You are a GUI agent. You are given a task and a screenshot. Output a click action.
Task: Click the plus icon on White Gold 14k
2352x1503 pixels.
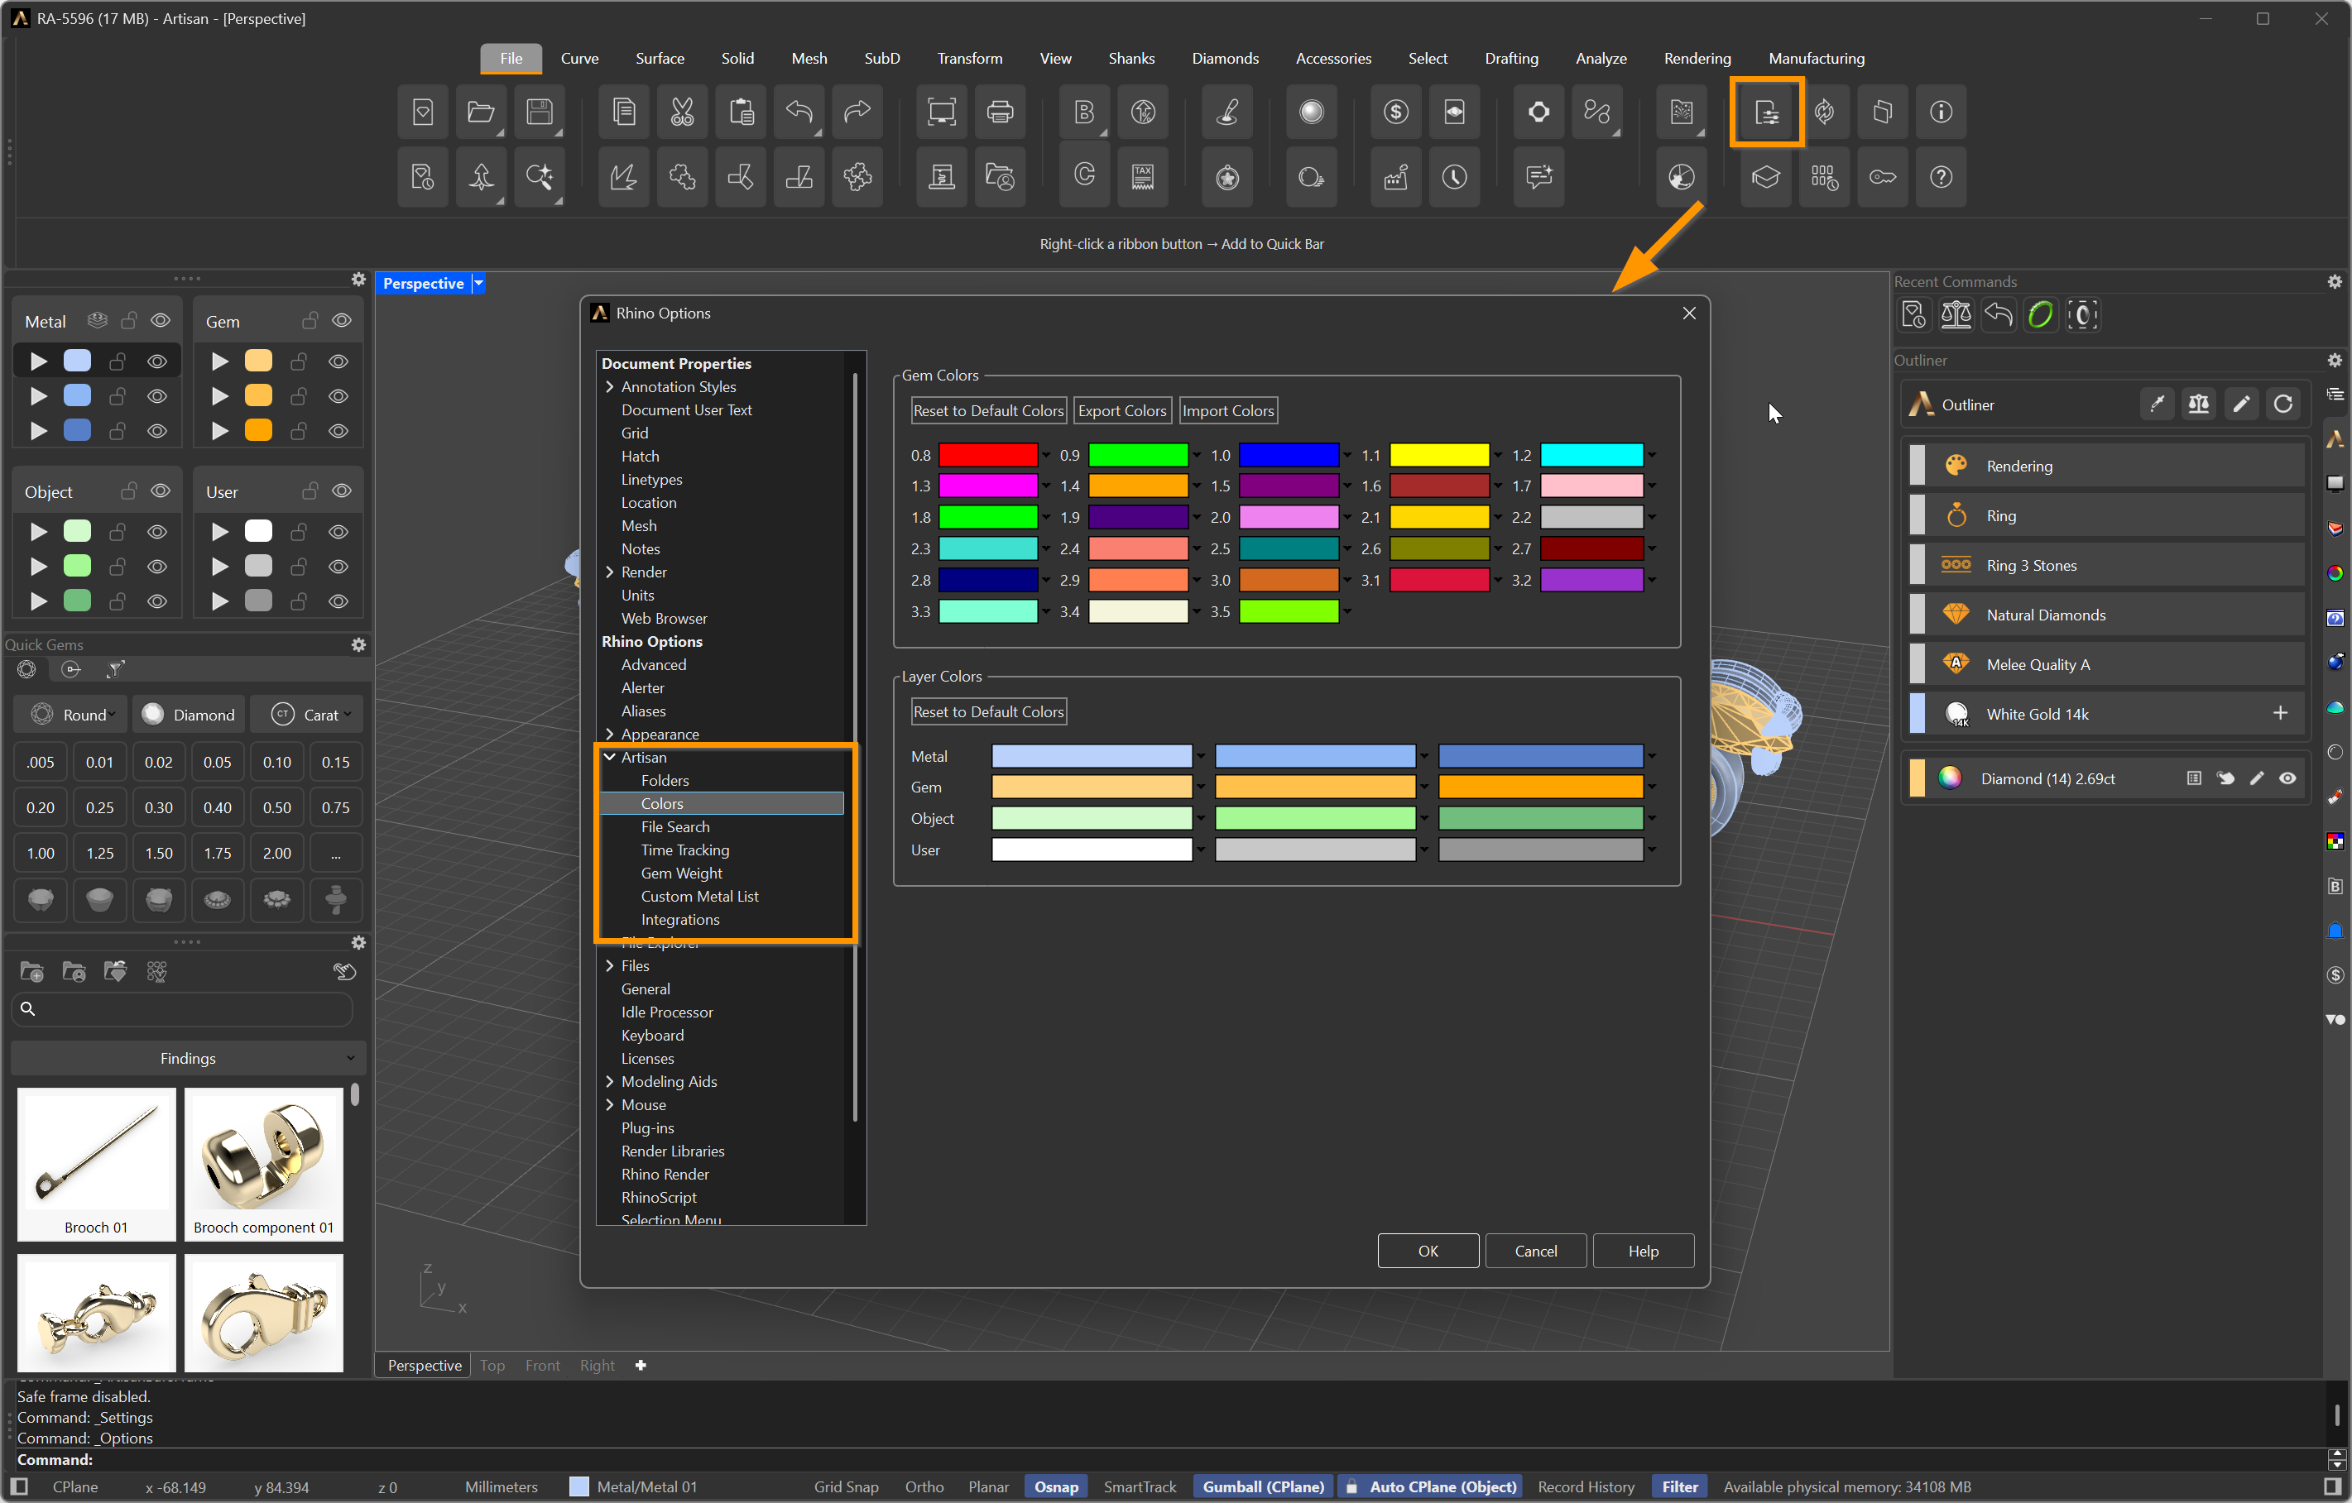click(2280, 713)
